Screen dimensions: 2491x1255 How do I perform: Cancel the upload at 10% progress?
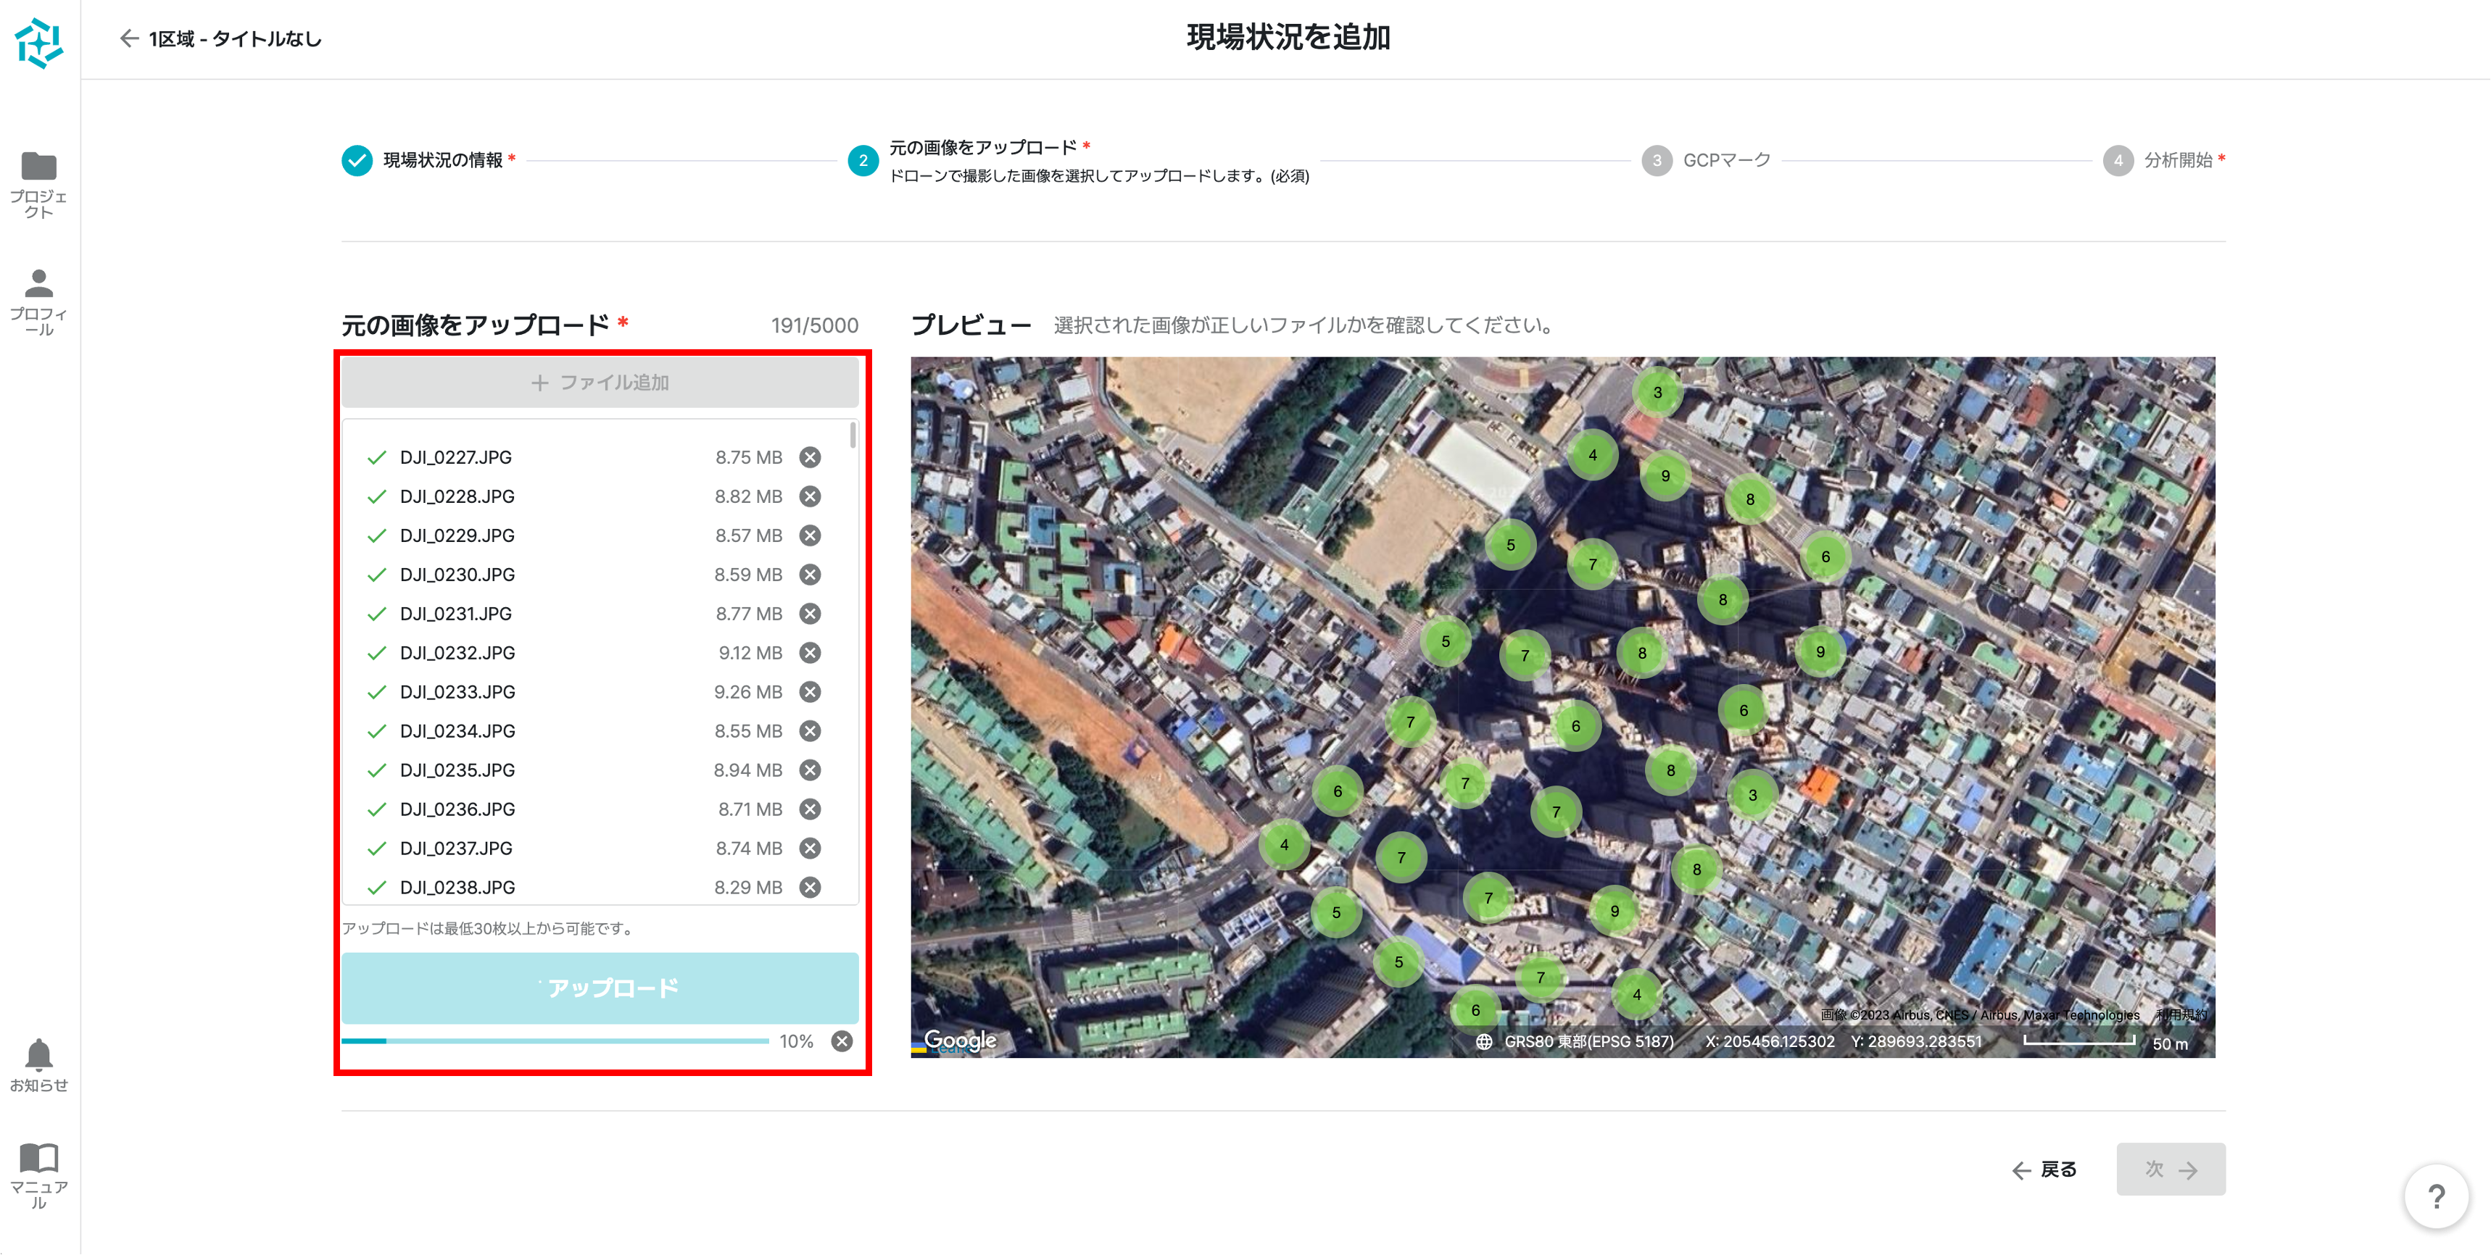[x=842, y=1041]
